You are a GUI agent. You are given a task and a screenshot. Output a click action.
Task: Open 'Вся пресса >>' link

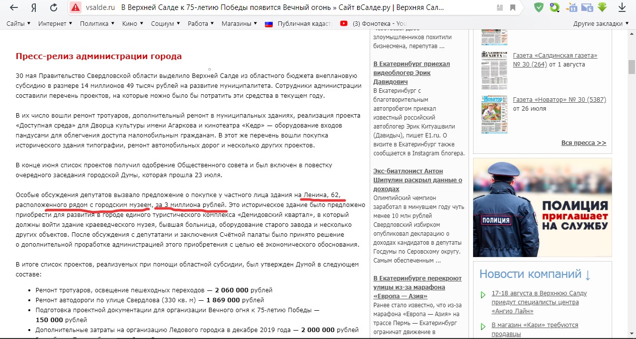(583, 143)
